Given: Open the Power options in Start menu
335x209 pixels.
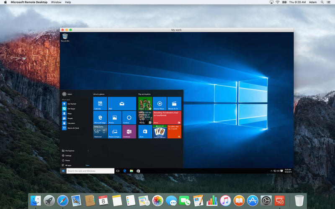Looking at the screenshot, I should tap(67, 160).
